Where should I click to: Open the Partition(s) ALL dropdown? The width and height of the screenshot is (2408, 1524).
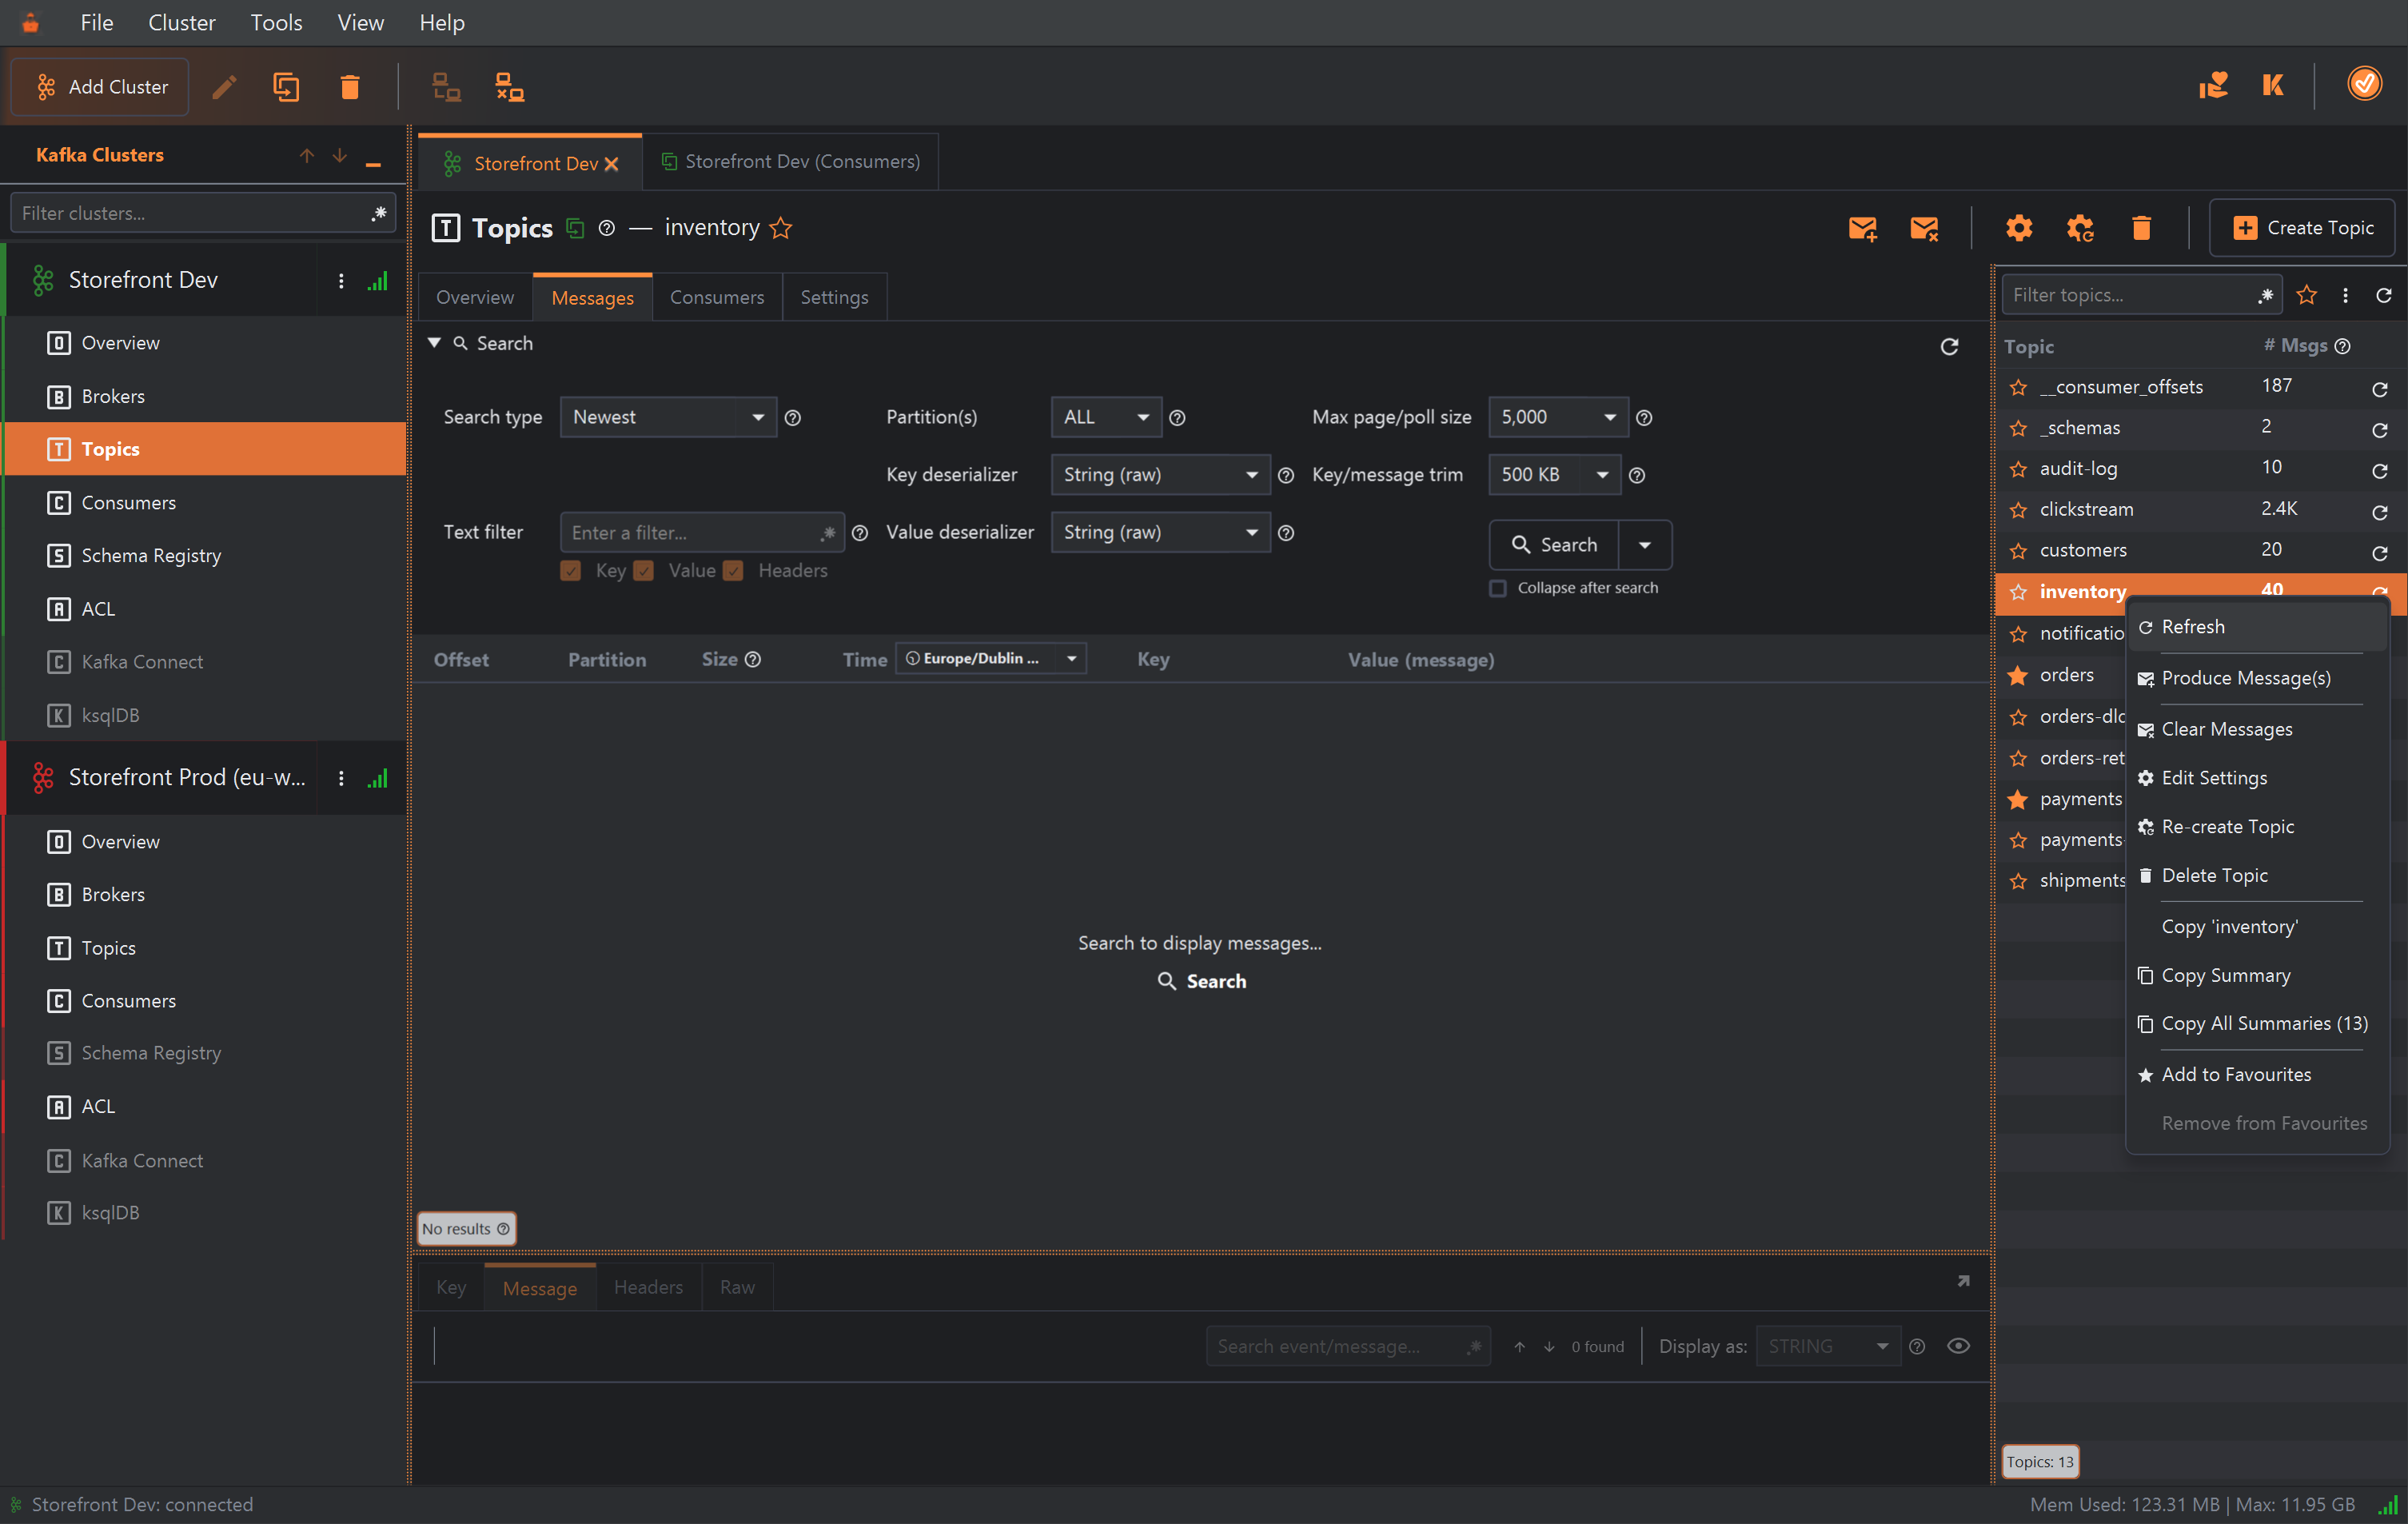click(x=1106, y=417)
